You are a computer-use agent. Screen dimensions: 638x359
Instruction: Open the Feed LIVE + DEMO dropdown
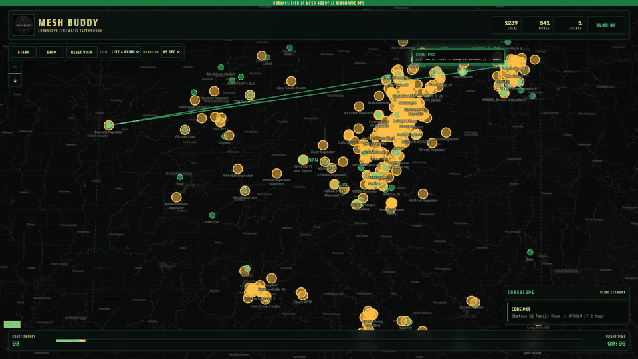click(125, 52)
